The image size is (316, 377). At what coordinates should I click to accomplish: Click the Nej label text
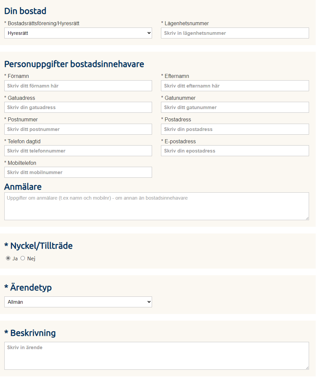pos(31,259)
